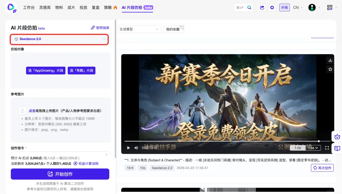
Task: Play the video with the play button
Action: (129, 148)
